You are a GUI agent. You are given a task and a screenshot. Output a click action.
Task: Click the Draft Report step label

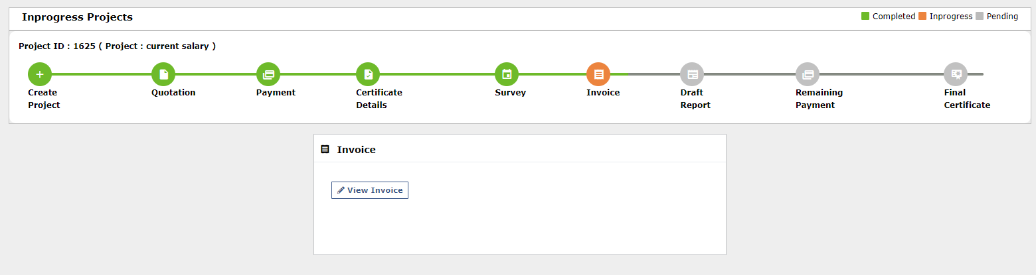point(695,99)
